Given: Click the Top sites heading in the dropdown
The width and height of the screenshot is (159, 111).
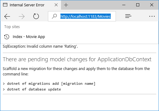Looking at the screenshot, I should click(x=12, y=27).
